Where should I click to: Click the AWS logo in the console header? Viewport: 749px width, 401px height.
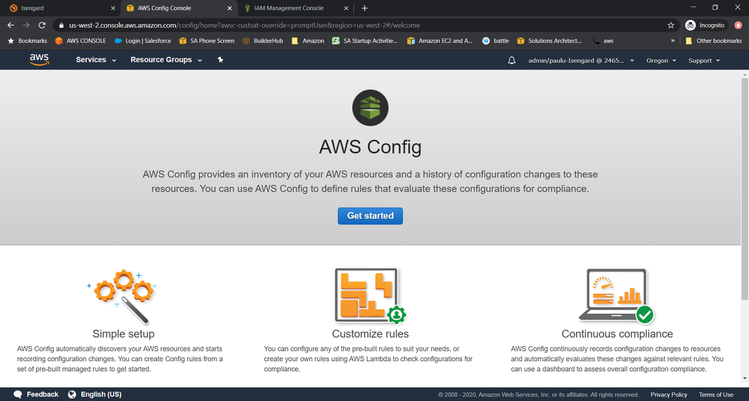pos(39,60)
